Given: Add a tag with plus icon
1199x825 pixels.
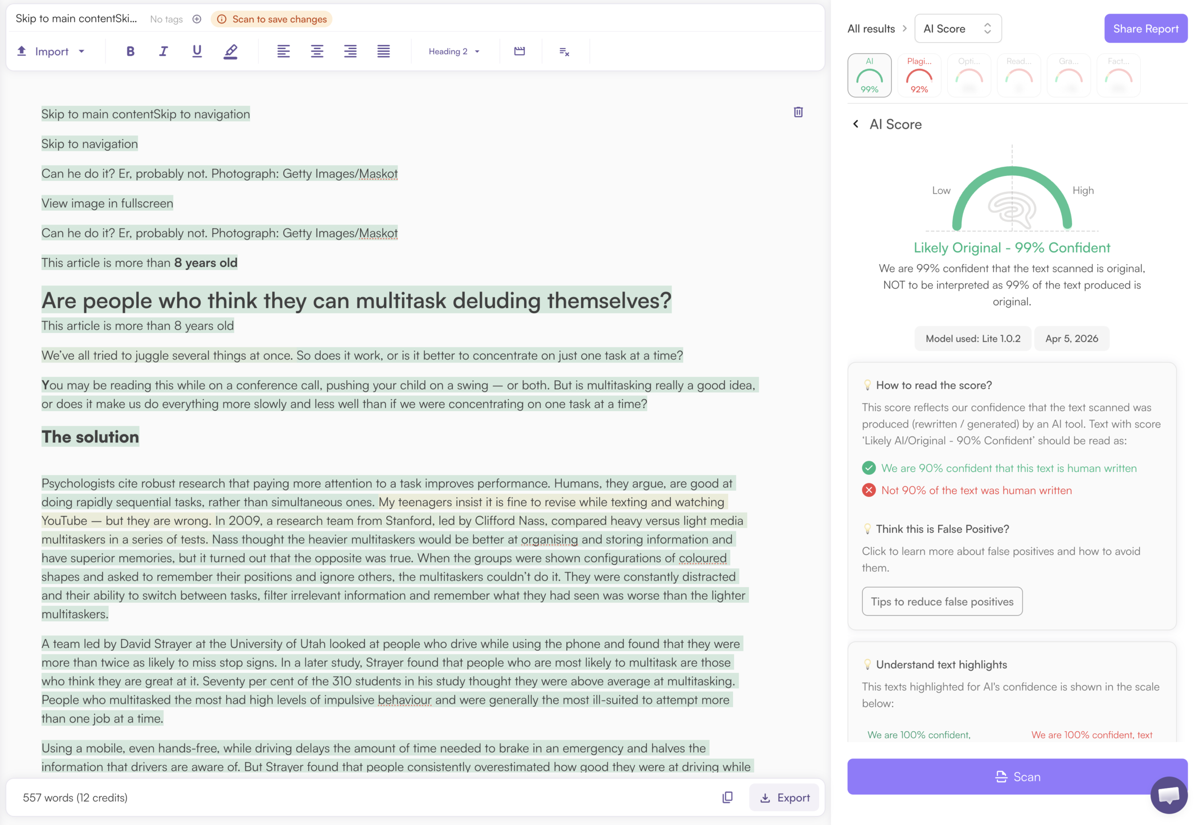Looking at the screenshot, I should tap(197, 19).
